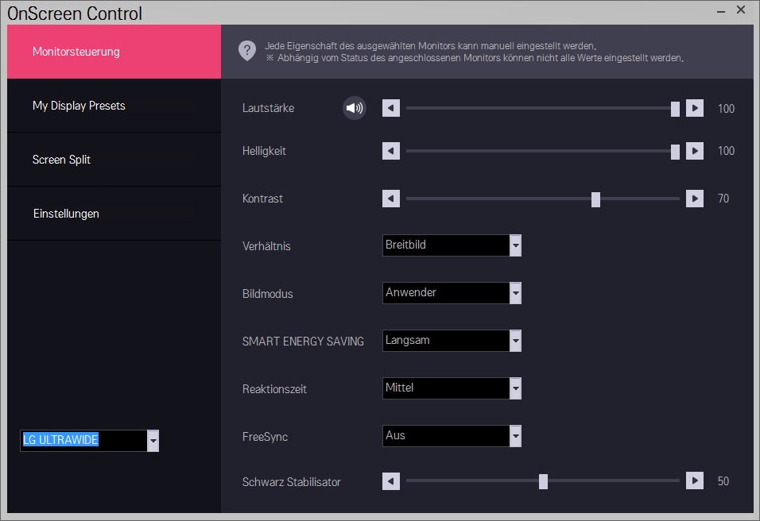Screen dimensions: 760x521
Task: Increase Helligkeit with right arrow
Action: coord(695,151)
